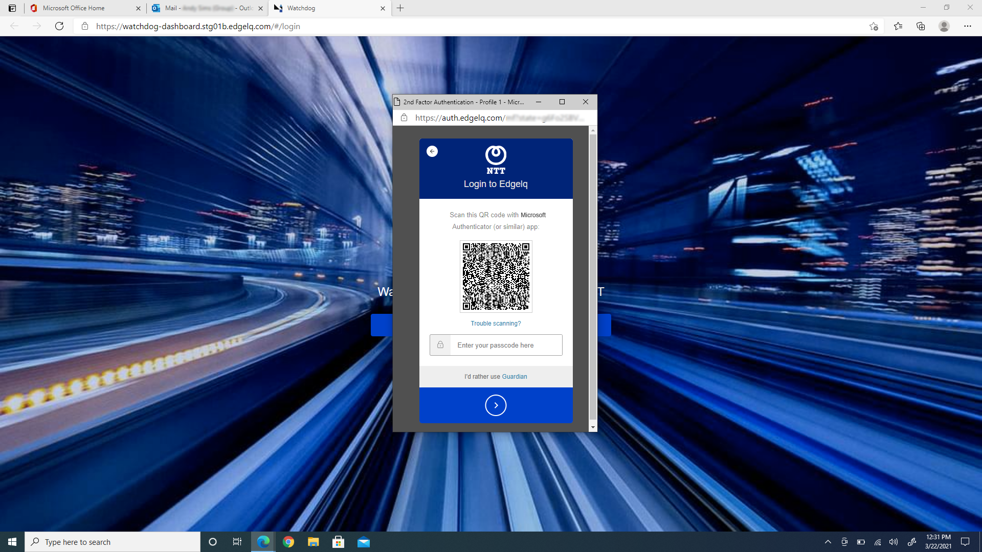Close the Mail Outlook tab
Screen dimensions: 982x552
point(260,8)
